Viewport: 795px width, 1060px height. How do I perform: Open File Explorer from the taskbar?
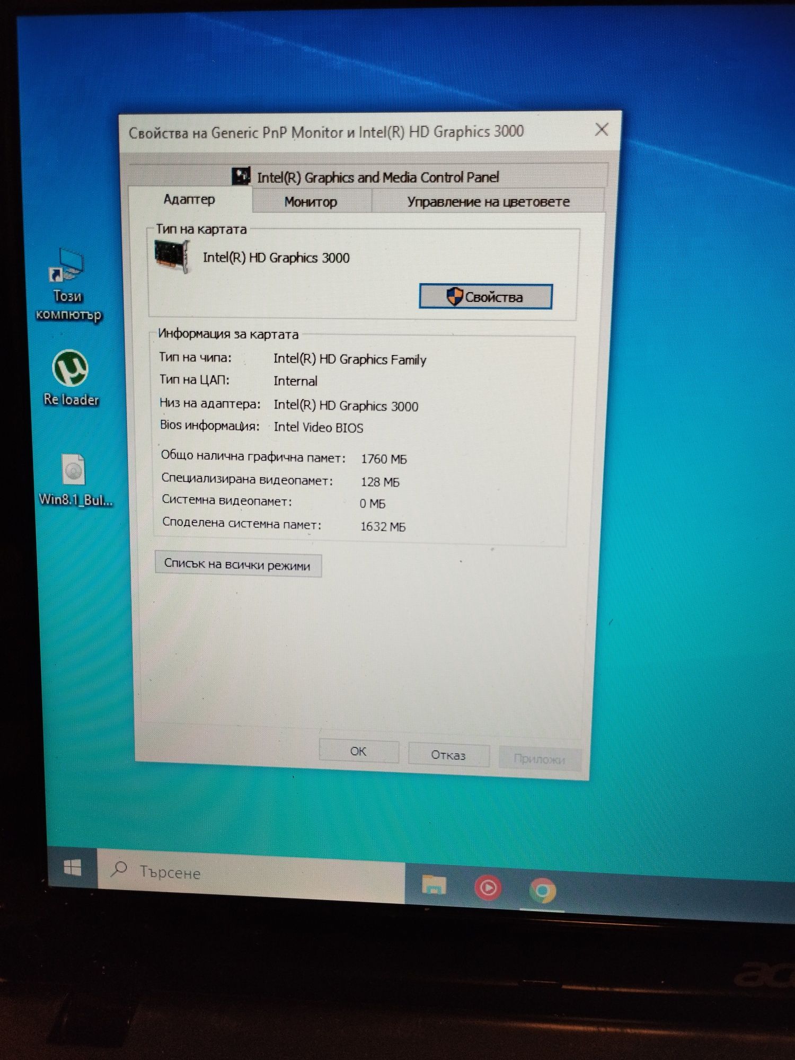pos(434,885)
